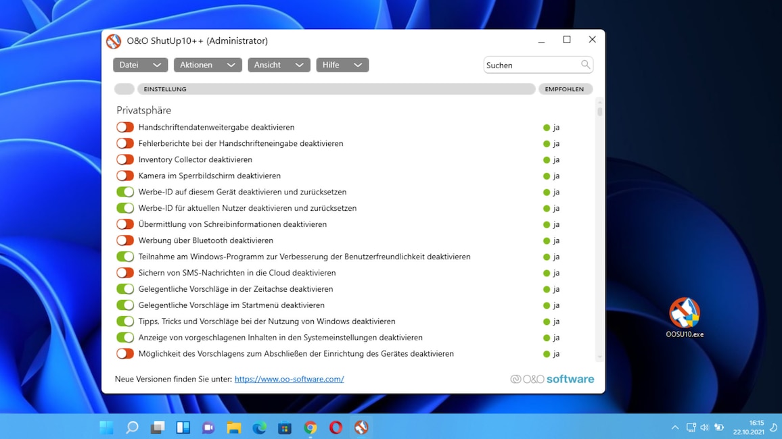Click the scrollbar down arrow
Viewport: 782px width, 439px height.
pos(599,357)
